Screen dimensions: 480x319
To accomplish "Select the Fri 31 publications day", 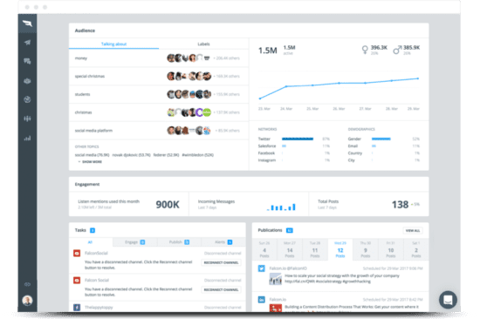I will [x=391, y=249].
